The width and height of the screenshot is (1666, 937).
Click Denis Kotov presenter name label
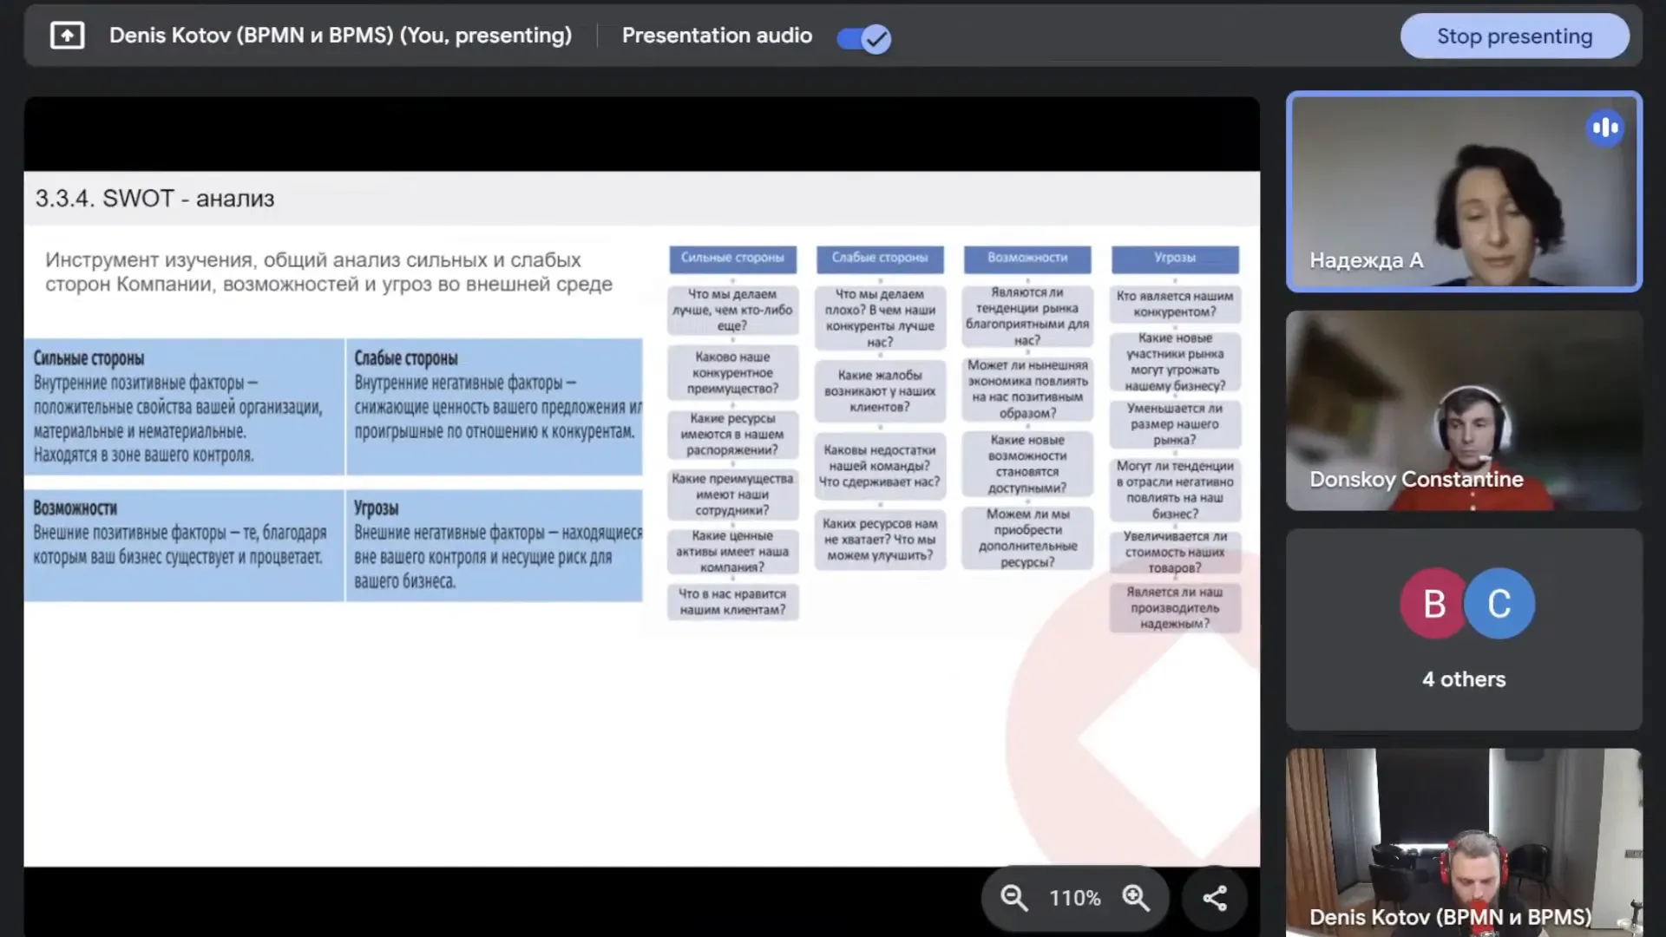[x=340, y=36]
